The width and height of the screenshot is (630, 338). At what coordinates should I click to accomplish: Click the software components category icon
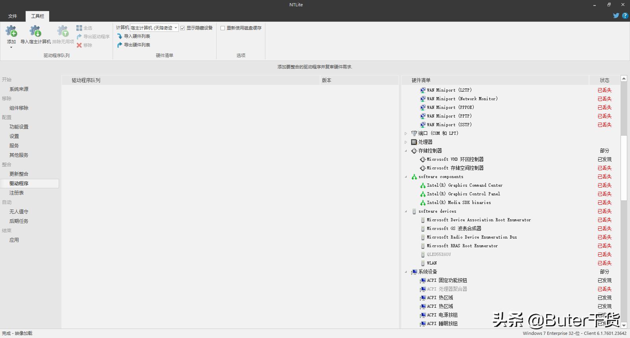414,176
